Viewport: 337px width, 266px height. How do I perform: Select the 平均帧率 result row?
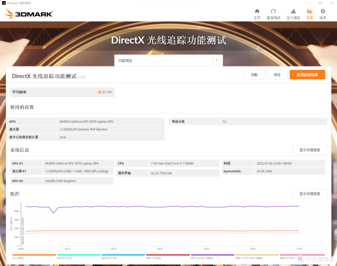click(62, 92)
